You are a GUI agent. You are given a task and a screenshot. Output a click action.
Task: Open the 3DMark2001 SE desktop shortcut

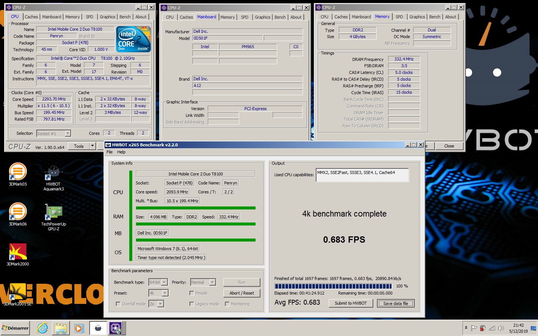[18, 295]
